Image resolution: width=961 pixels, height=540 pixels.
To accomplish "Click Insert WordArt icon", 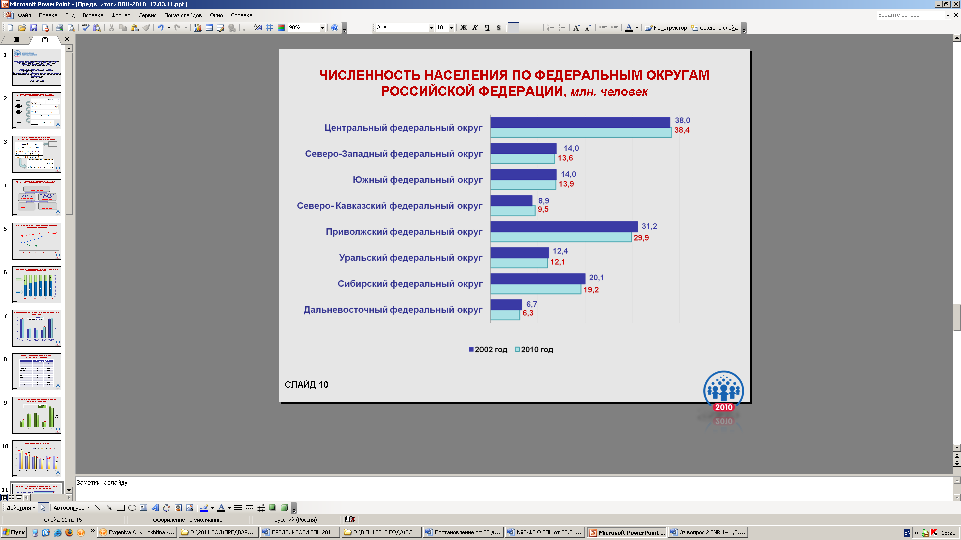I will [155, 508].
